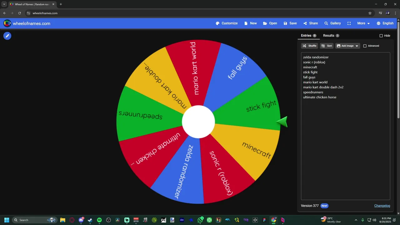Open Spotify from the taskbar
The height and width of the screenshot is (225, 400).
click(x=99, y=220)
